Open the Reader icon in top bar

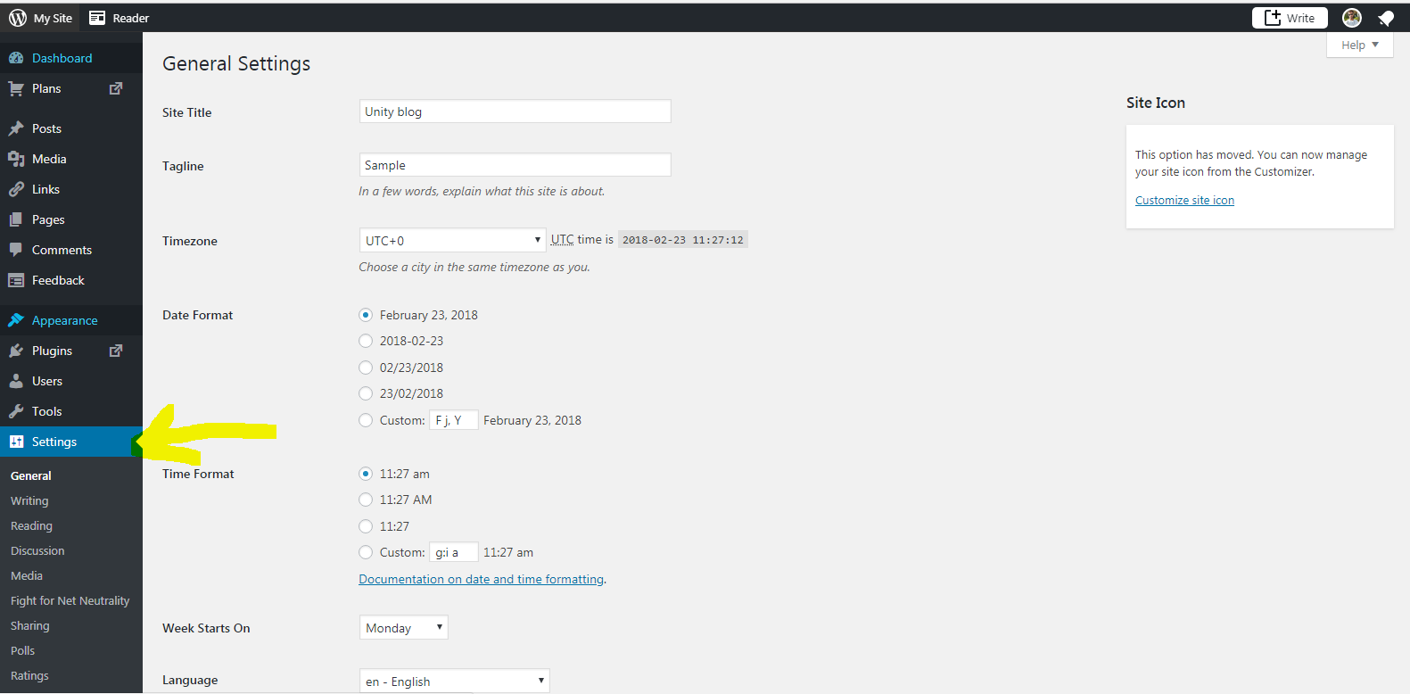point(97,18)
